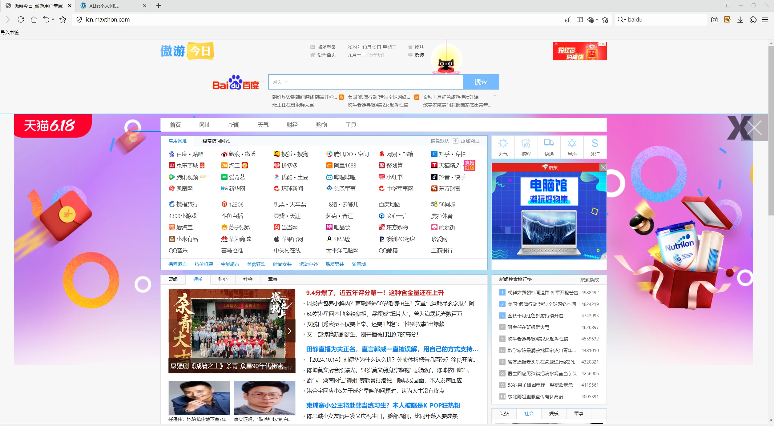Open the 外汇 forex widget icon
774x426 pixels.
(x=595, y=147)
